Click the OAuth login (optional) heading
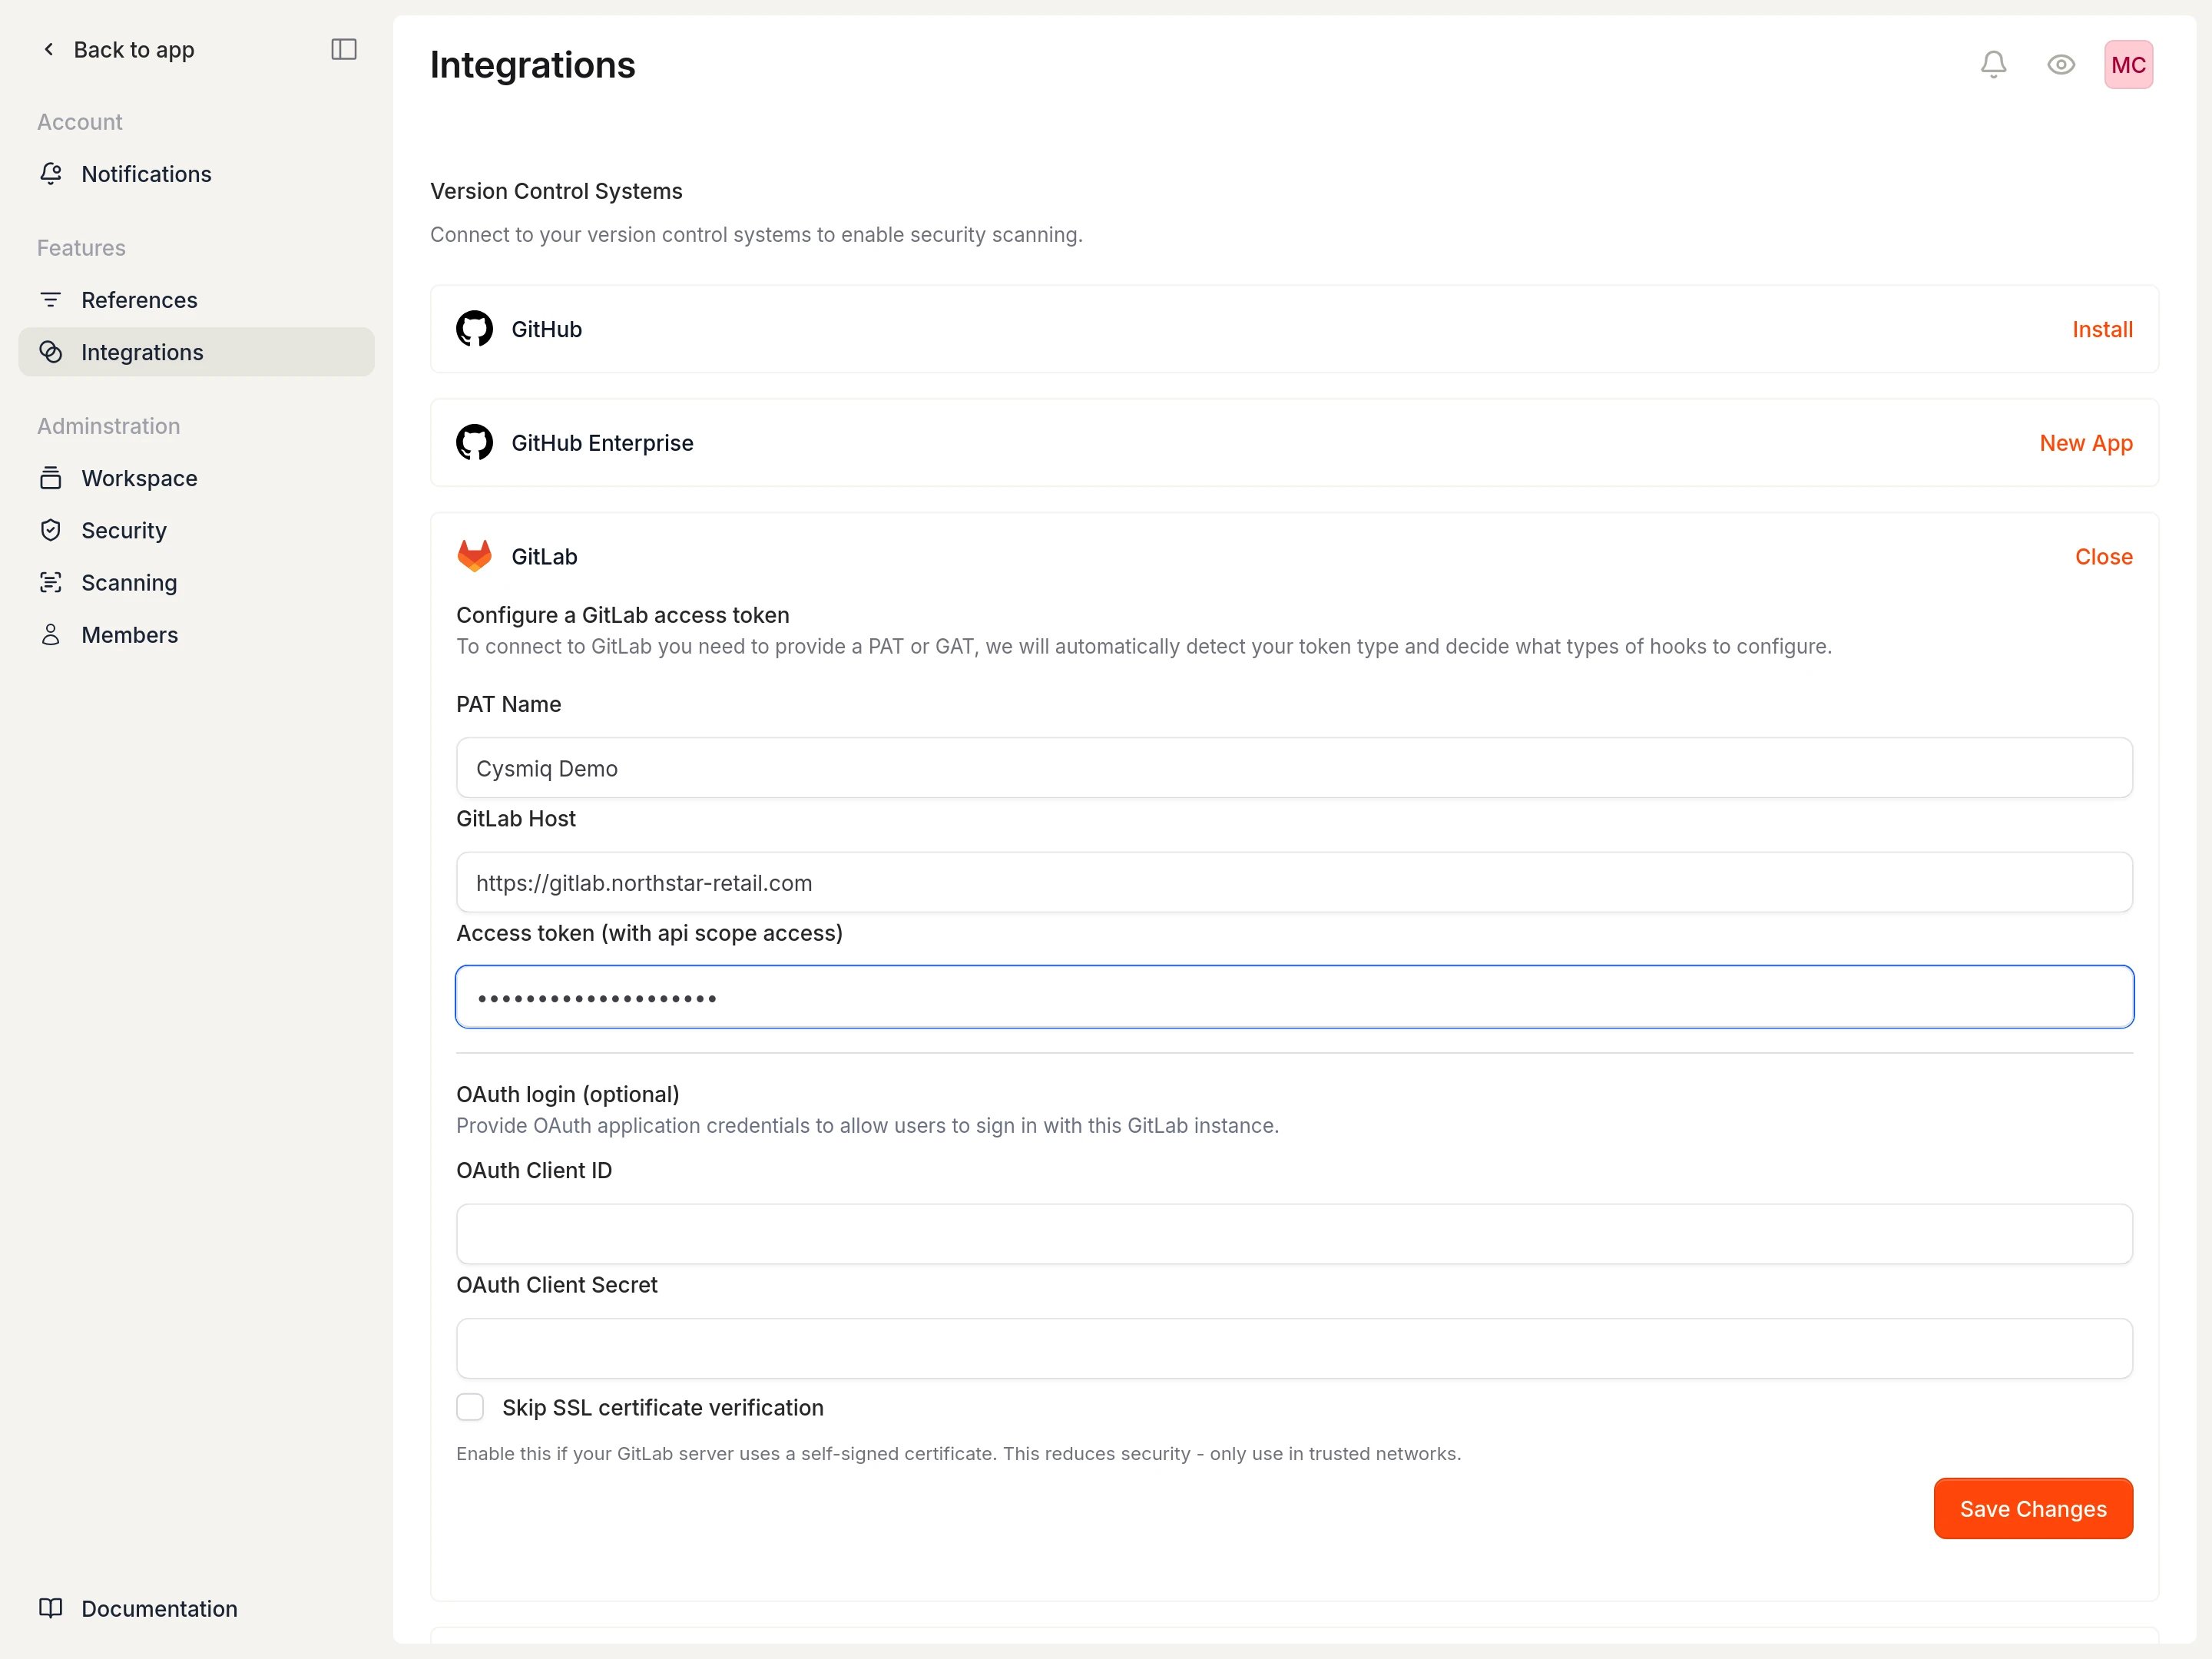Image resolution: width=2212 pixels, height=1659 pixels. tap(568, 1094)
